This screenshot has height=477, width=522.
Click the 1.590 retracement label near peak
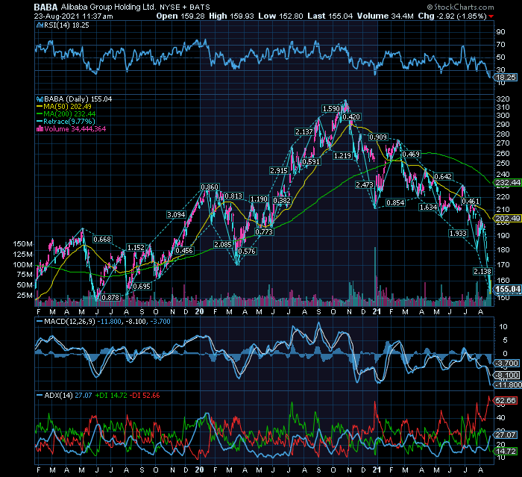[x=331, y=109]
